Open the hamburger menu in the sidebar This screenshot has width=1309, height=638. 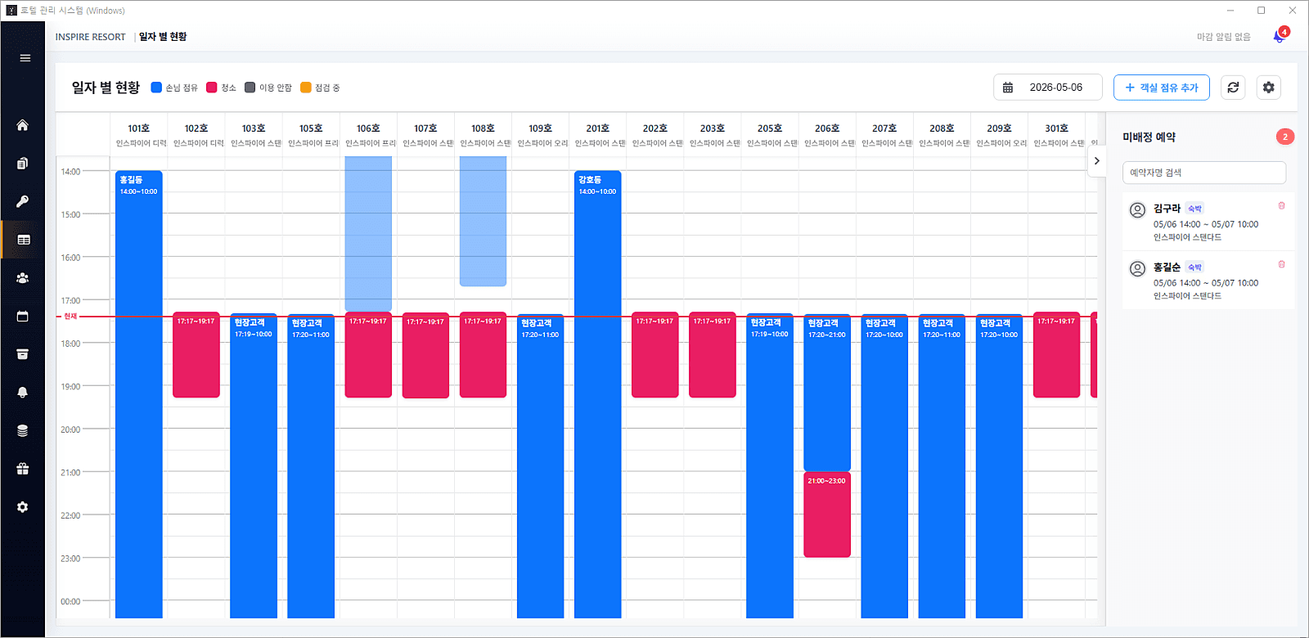coord(25,58)
